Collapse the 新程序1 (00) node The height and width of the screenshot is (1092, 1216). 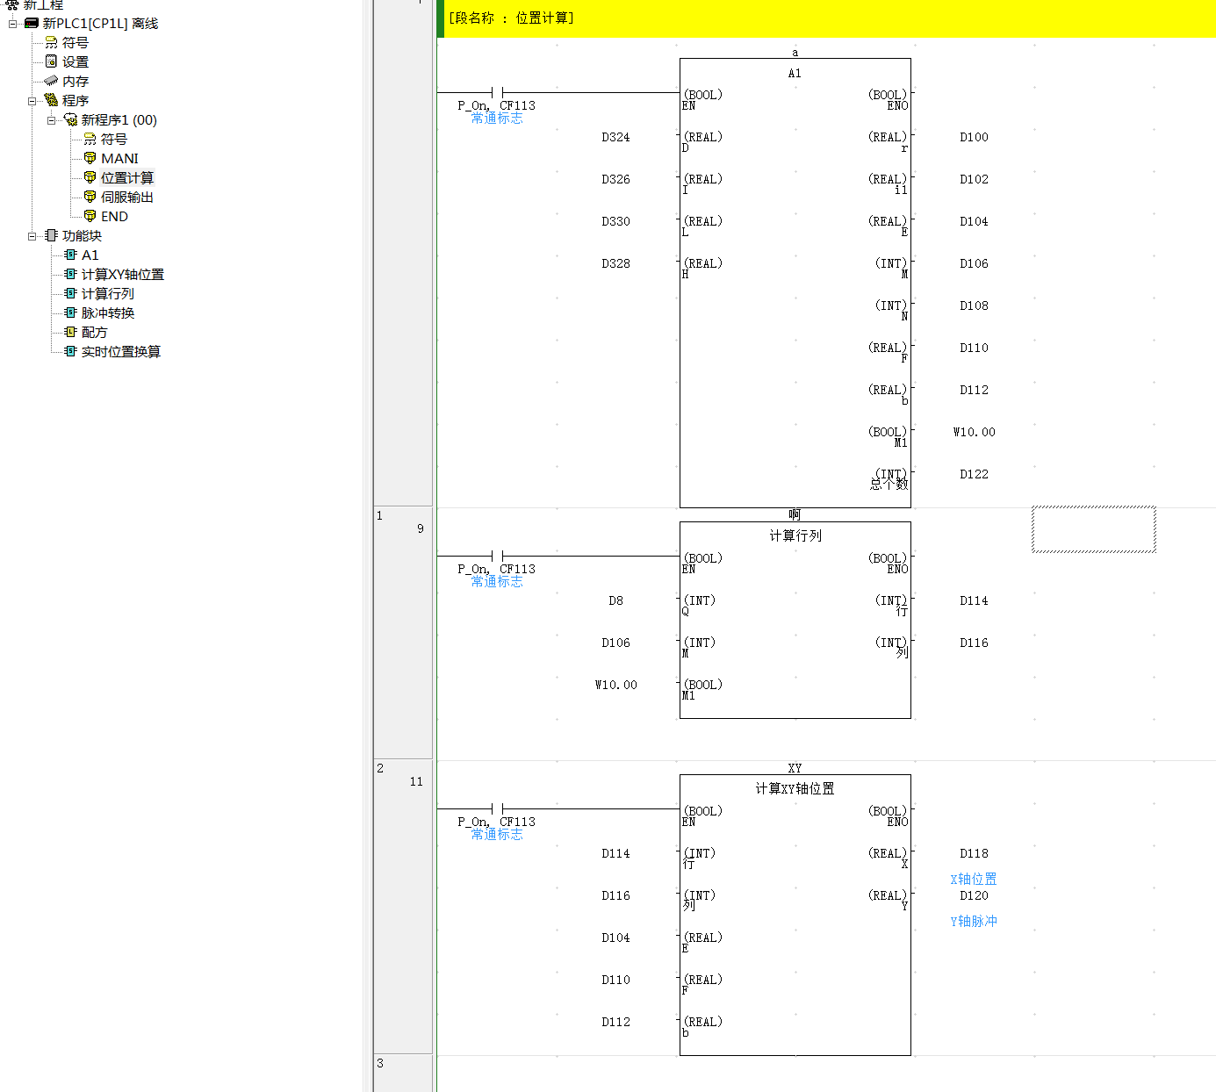(x=51, y=120)
